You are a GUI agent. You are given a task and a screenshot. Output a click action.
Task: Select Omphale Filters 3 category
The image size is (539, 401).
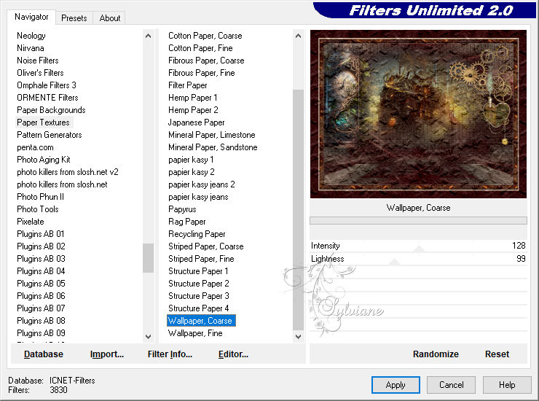[x=47, y=85]
